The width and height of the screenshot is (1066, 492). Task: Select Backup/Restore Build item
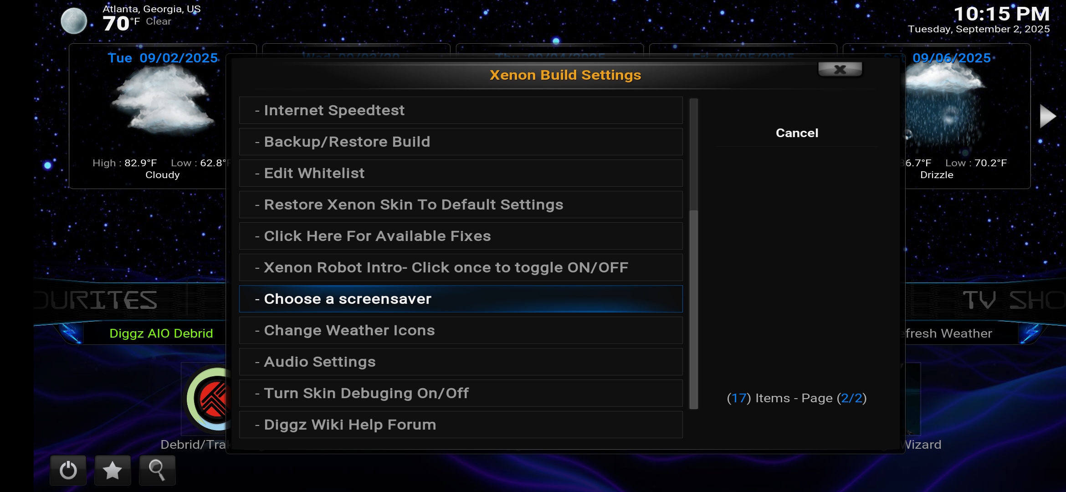461,142
